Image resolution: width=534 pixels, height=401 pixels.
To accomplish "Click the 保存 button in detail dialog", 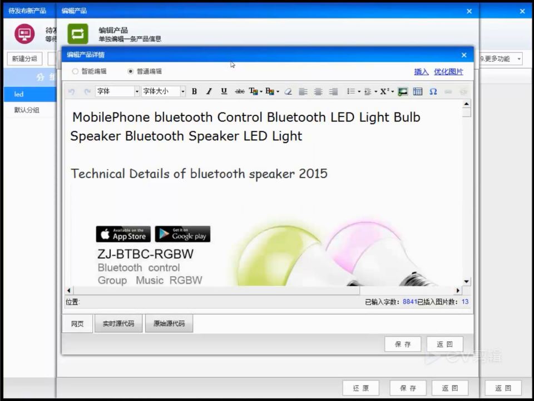I will tap(403, 344).
